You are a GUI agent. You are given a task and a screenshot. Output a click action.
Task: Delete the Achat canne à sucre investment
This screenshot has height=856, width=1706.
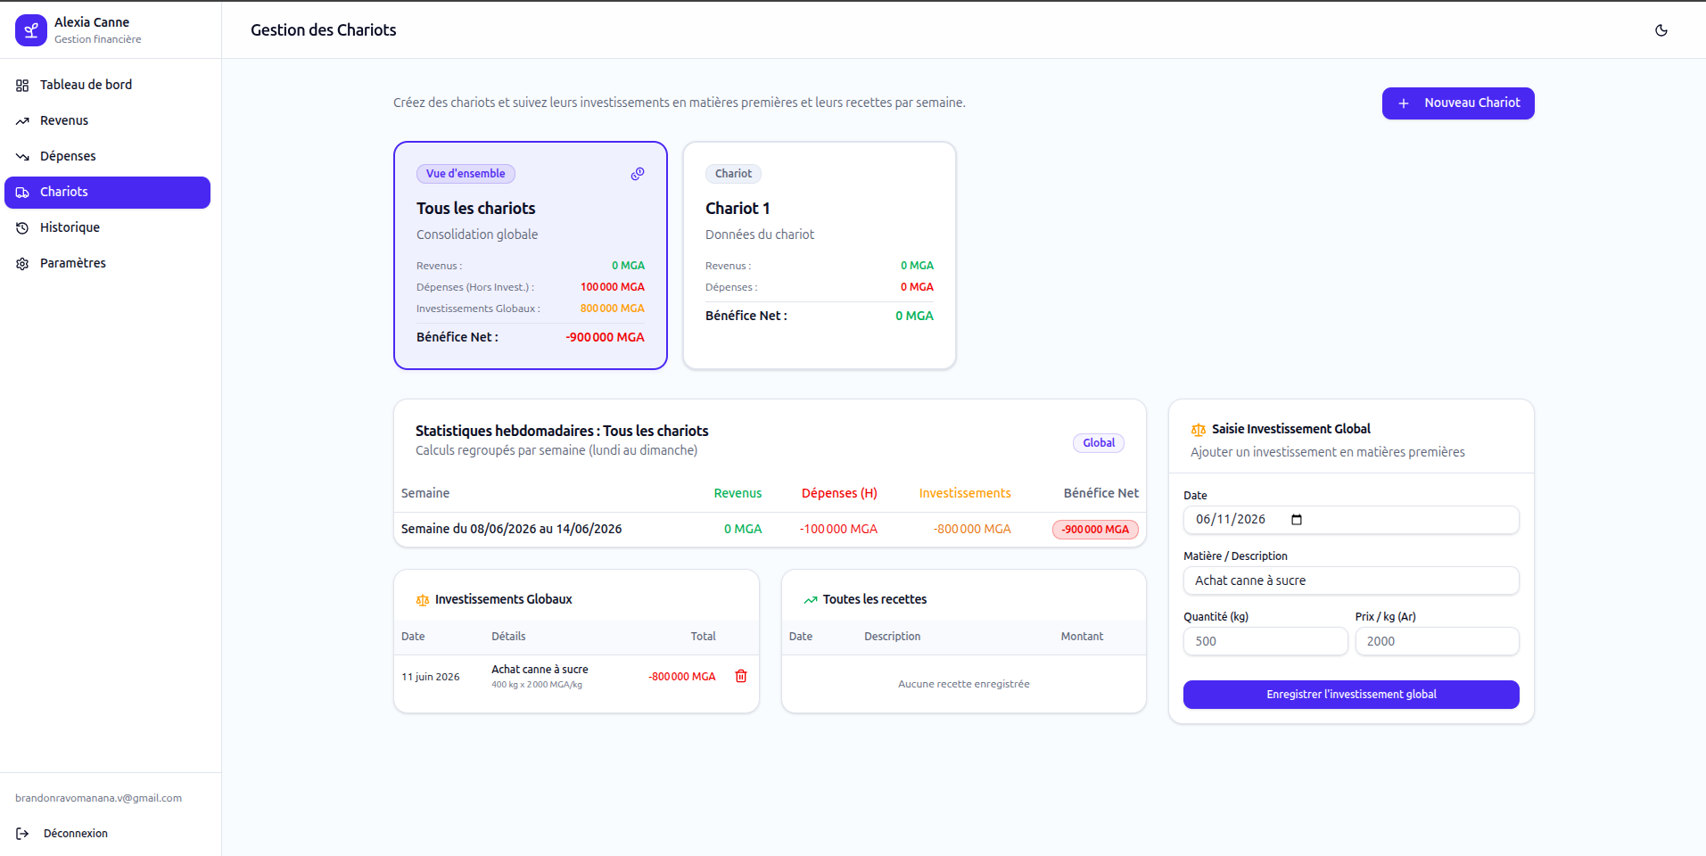[741, 676]
